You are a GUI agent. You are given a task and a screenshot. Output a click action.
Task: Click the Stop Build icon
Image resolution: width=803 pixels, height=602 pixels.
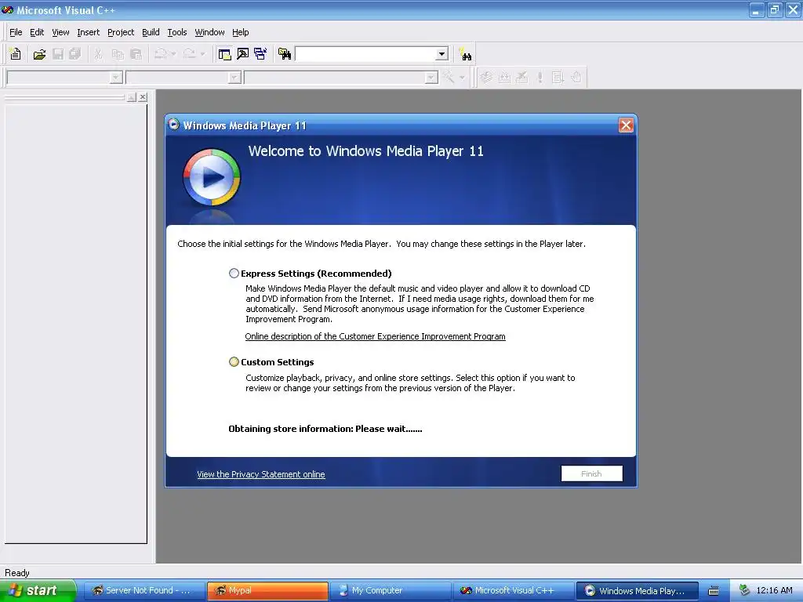click(521, 78)
